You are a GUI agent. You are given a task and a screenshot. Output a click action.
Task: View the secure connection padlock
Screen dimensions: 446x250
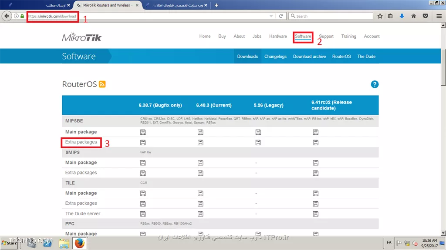22,16
